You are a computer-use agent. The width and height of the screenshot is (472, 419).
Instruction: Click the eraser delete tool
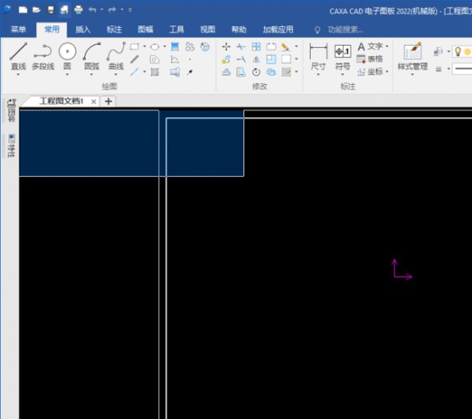[286, 46]
